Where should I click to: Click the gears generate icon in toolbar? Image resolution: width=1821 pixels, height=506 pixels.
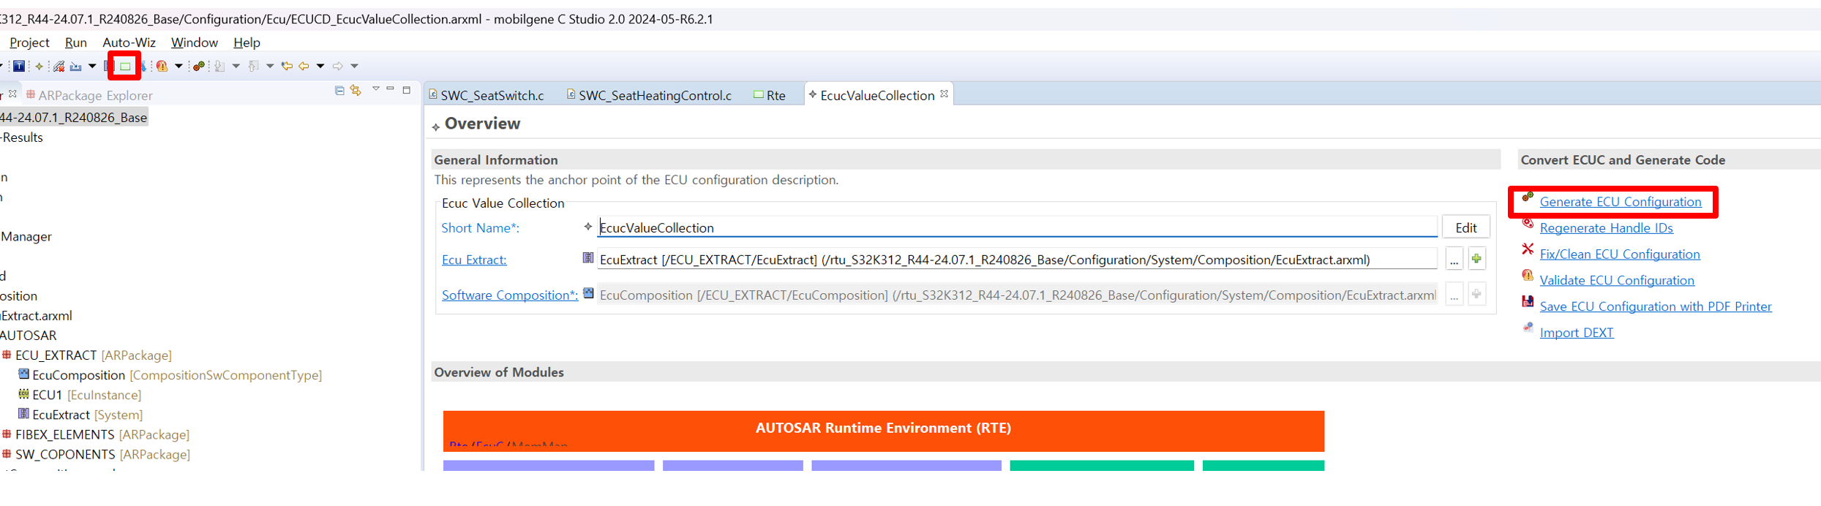point(198,67)
